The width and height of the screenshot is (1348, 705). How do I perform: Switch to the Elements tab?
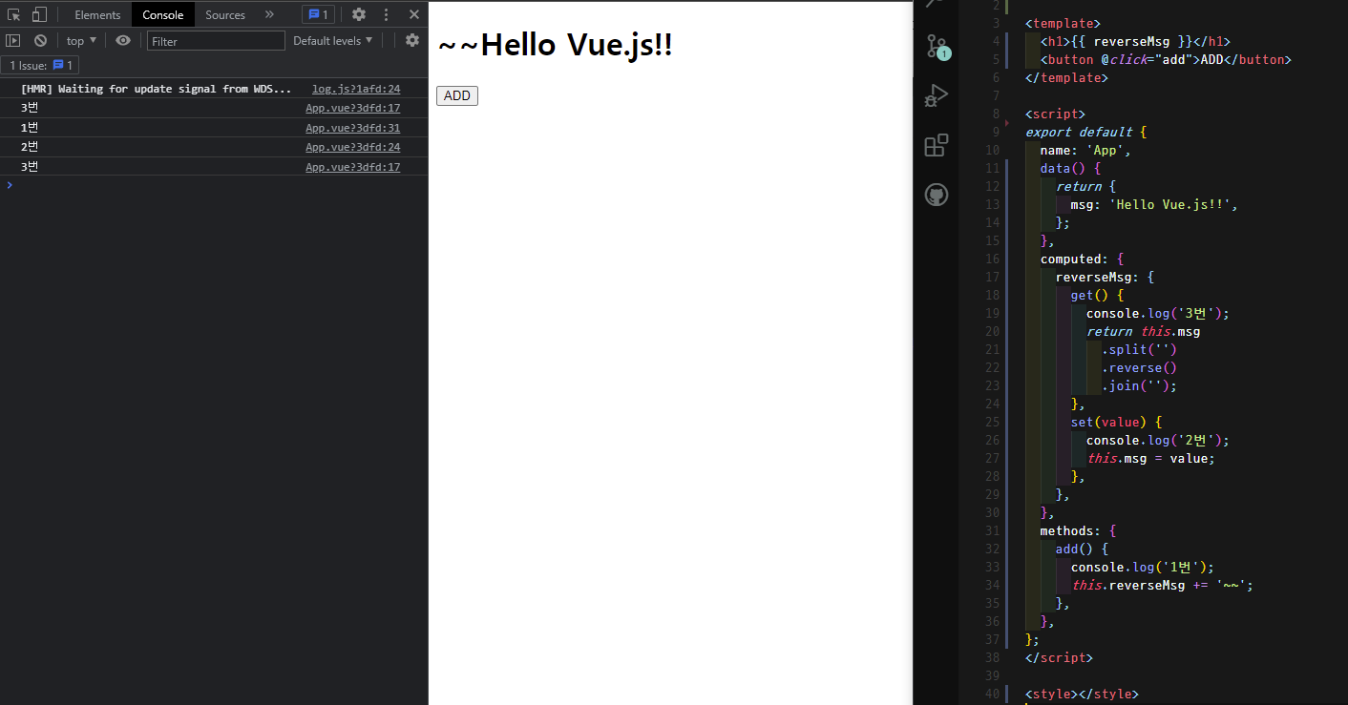[x=97, y=14]
